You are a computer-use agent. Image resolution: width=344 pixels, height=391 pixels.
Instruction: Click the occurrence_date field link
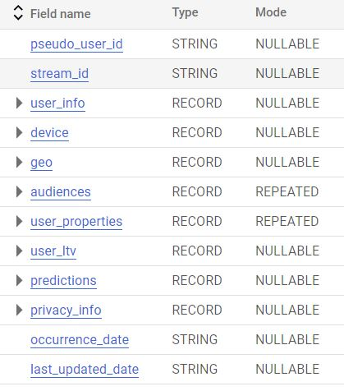click(x=80, y=340)
